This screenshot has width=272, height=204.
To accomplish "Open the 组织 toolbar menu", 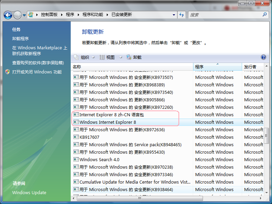I will [x=84, y=57].
